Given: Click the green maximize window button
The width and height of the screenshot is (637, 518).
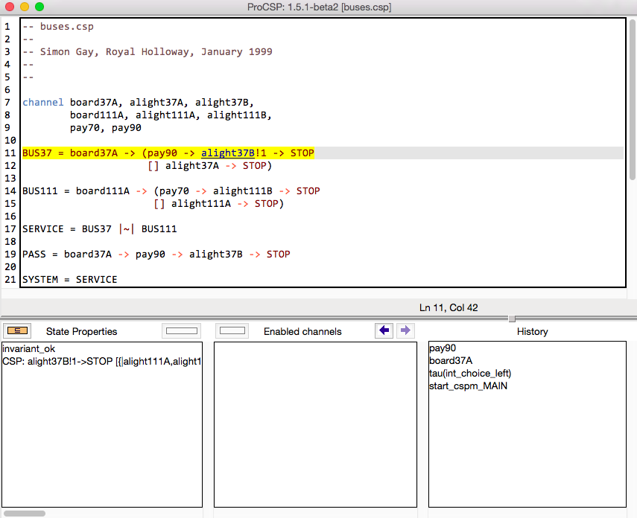Looking at the screenshot, I should click(x=39, y=7).
